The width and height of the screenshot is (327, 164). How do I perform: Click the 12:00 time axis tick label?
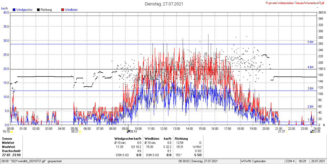[x=164, y=128]
